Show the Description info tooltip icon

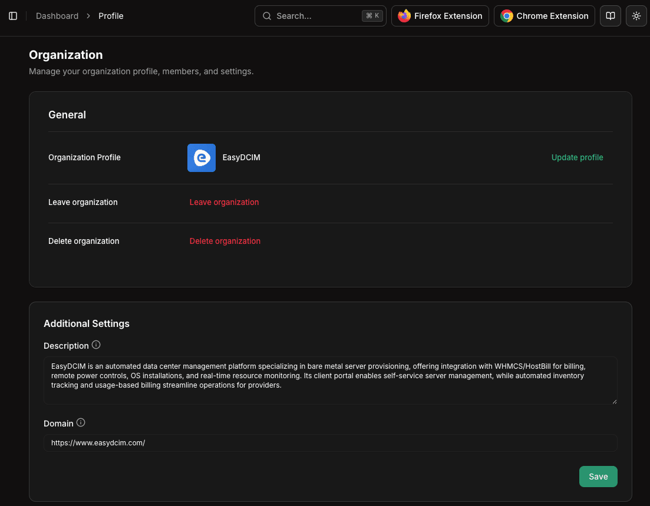click(x=96, y=345)
